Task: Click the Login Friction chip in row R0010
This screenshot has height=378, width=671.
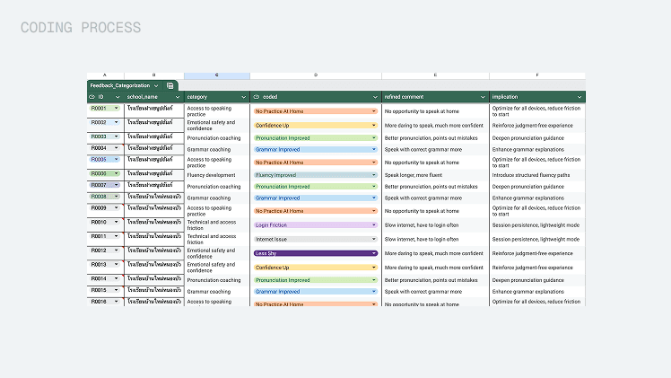Action: (316, 225)
